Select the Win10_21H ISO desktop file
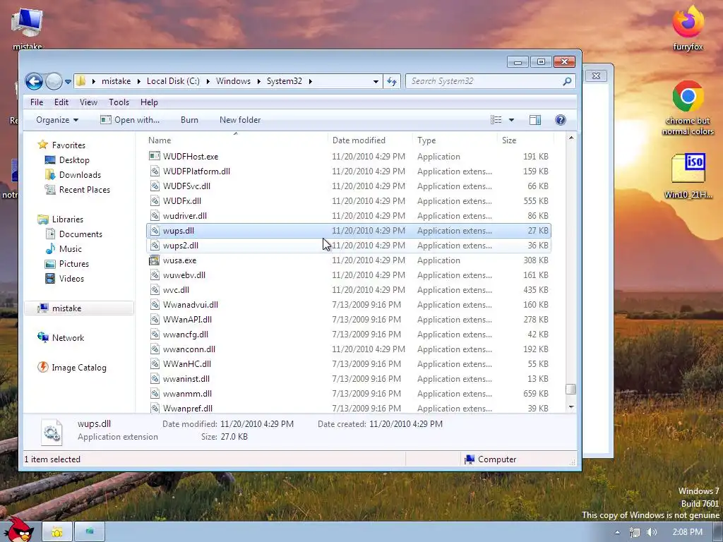 pyautogui.click(x=688, y=176)
